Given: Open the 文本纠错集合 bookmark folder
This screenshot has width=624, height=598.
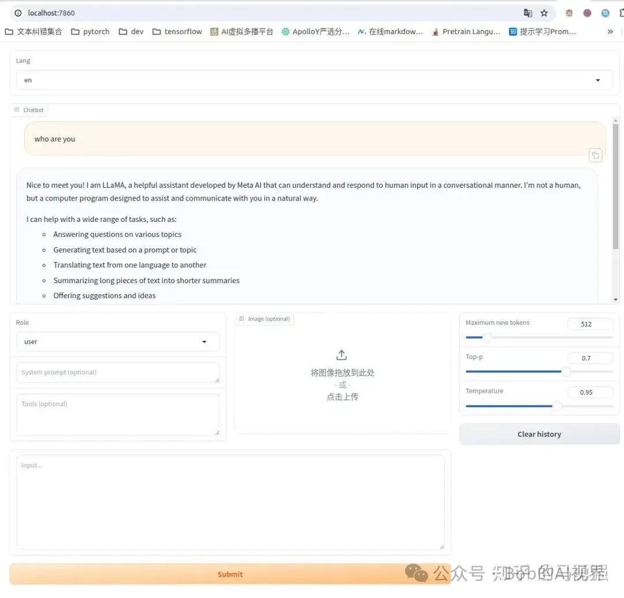Looking at the screenshot, I should coord(34,31).
